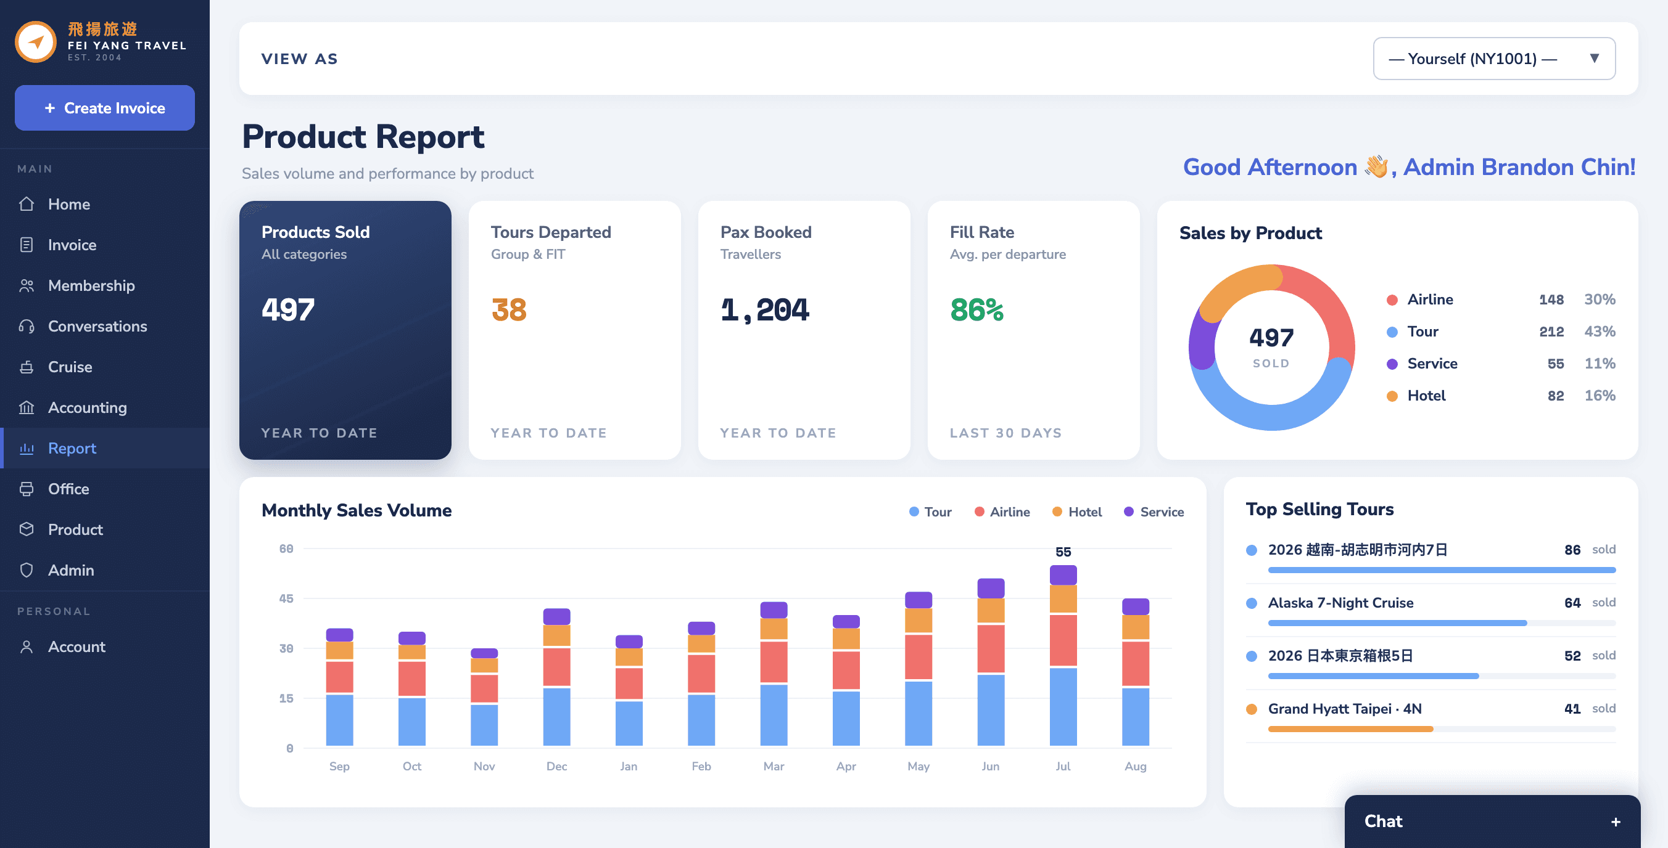Viewport: 1668px width, 848px height.
Task: Click the Hotel legend row in Sales by Product
Action: pyautogui.click(x=1500, y=395)
